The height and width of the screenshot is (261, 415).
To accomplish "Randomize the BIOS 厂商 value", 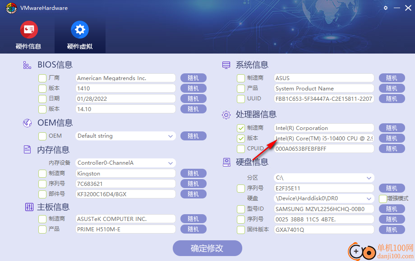I will 193,78.
